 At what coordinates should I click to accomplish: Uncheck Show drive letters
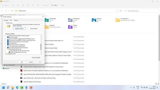8,37
